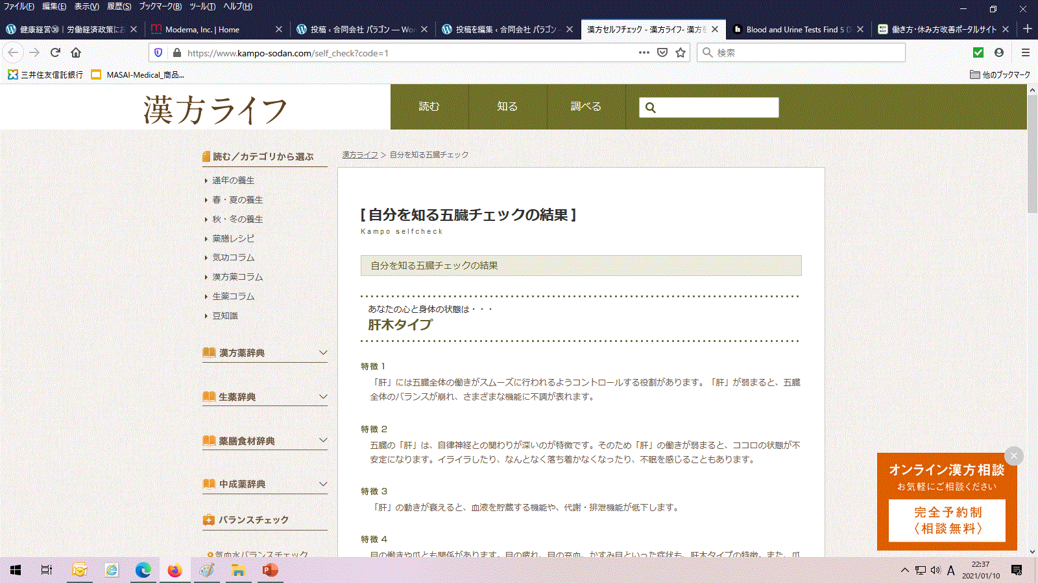Open Task View on the taskbar
This screenshot has width=1038, height=583.
coord(47,570)
